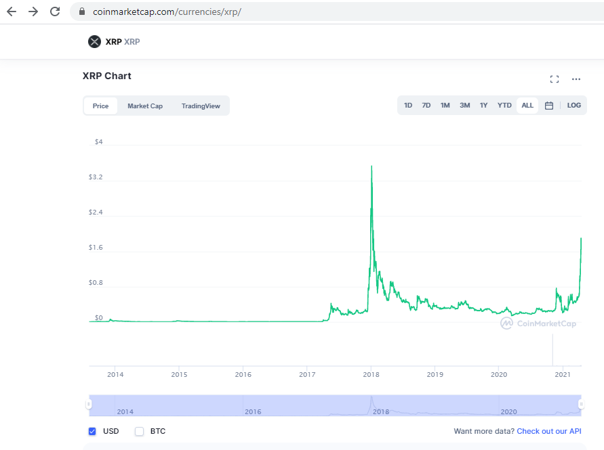Switch to the TradingView tab
604x450 pixels.
201,106
